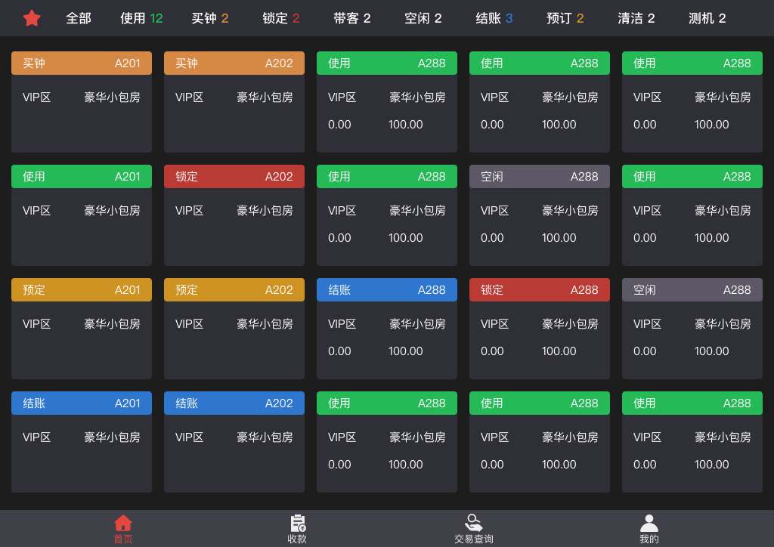The image size is (774, 547).
Task: Select the 空闲 room card A288 in second row
Action: click(539, 212)
